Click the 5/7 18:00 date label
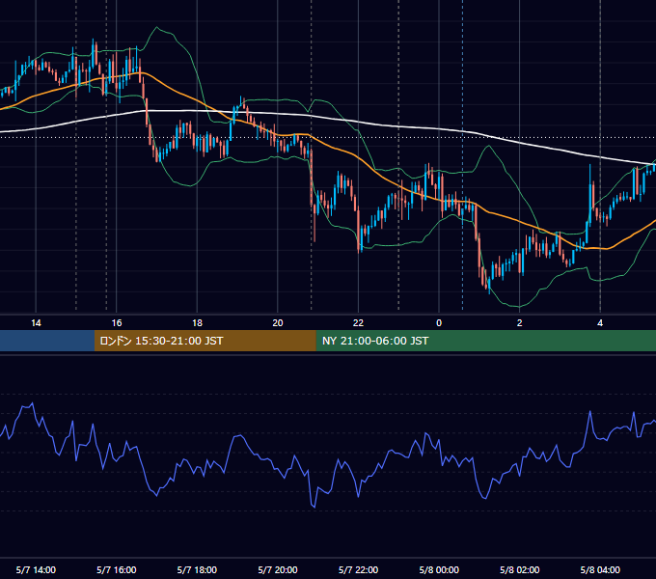 tap(197, 569)
